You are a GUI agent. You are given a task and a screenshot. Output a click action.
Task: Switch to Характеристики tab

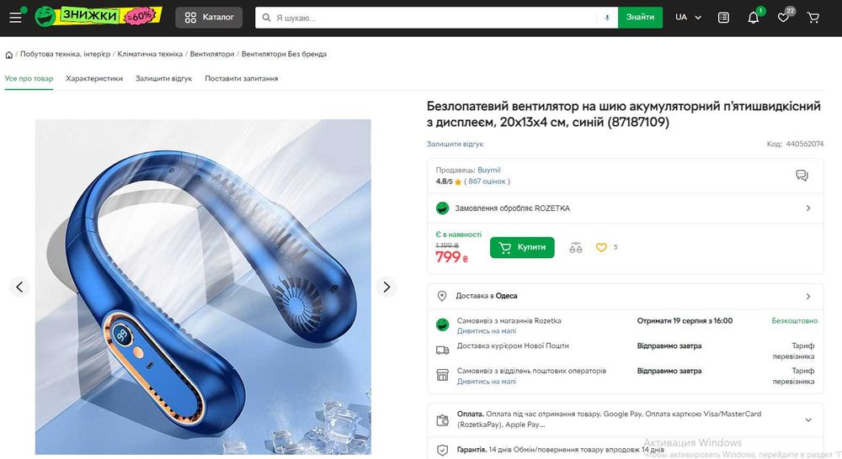[94, 78]
